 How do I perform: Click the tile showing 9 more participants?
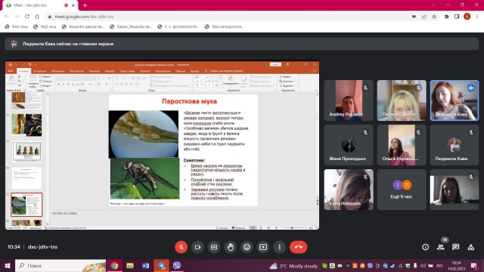pyautogui.click(x=402, y=190)
